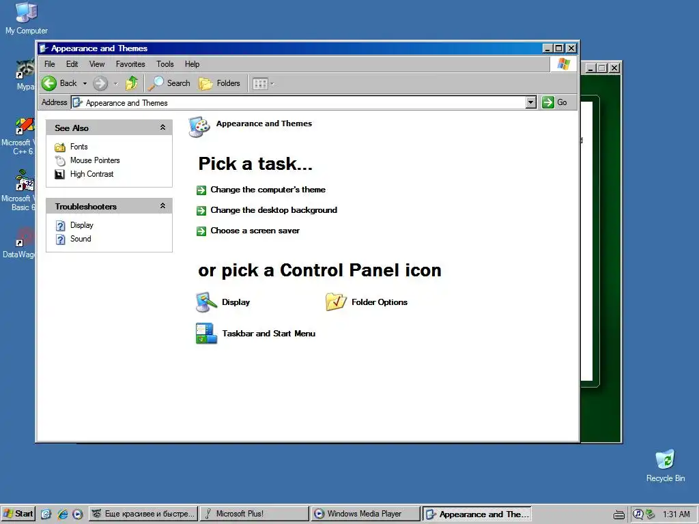Click the green Back arrow button
The image size is (699, 524).
(x=49, y=83)
